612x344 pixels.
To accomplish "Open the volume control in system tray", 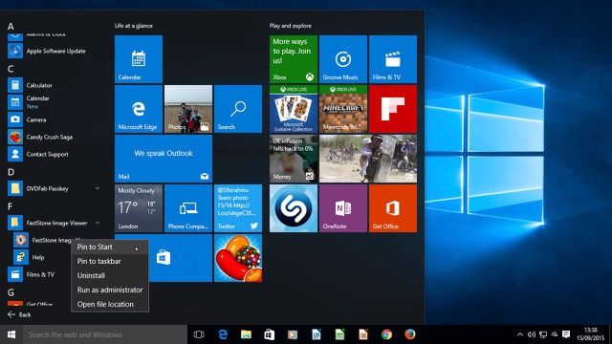I will 532,334.
